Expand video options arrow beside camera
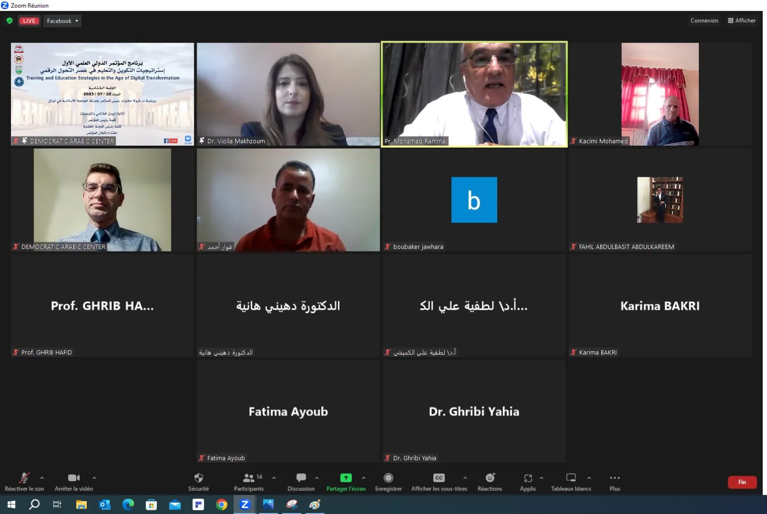Viewport: 767px width, 514px height. (94, 478)
